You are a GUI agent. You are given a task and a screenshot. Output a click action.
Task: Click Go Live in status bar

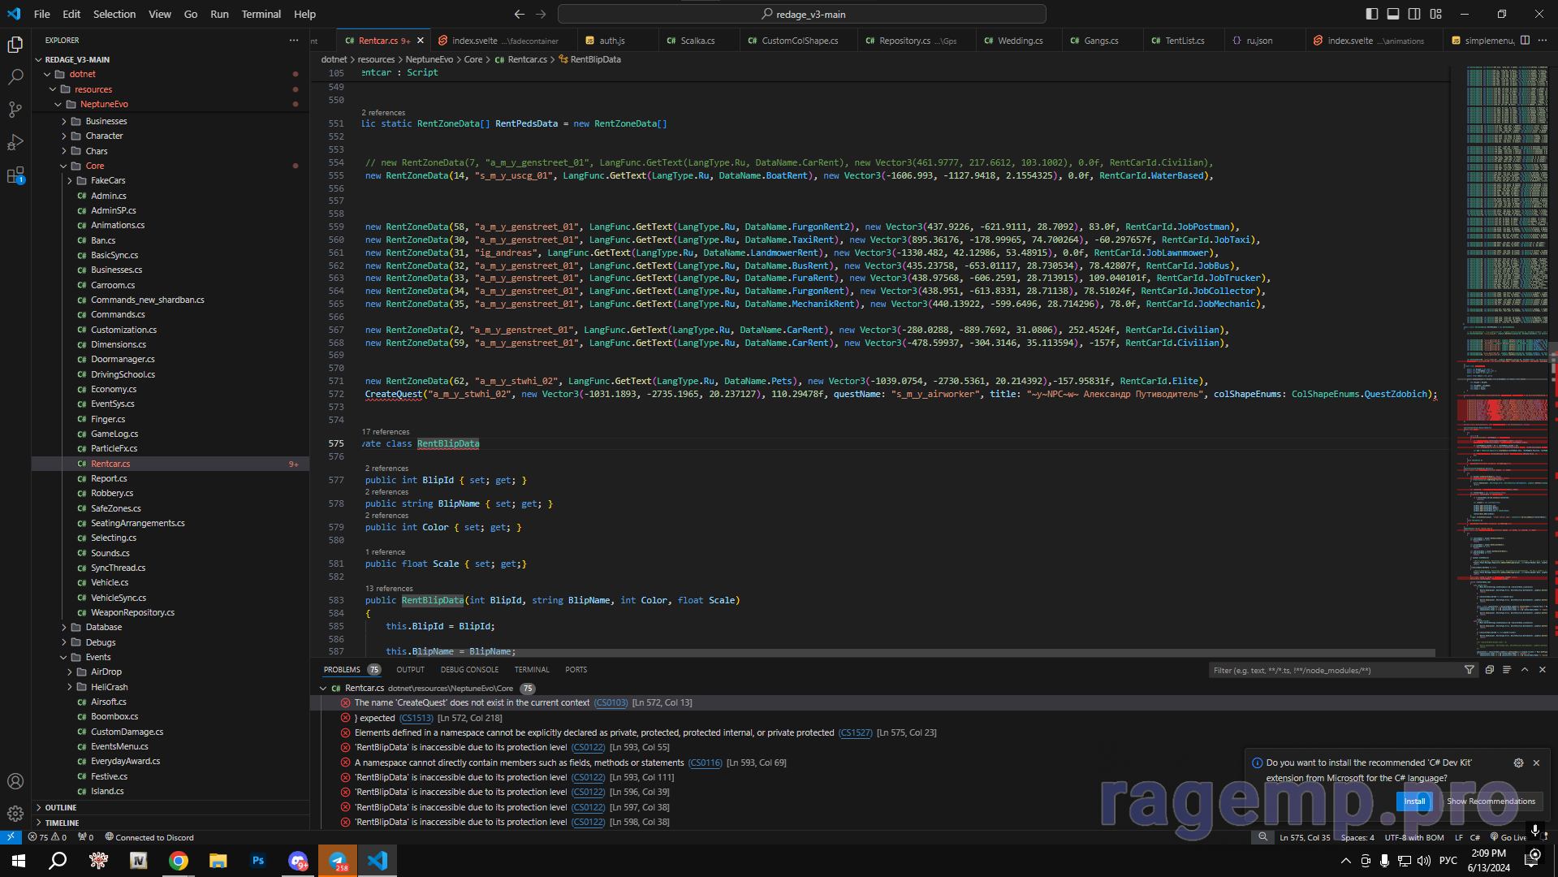coord(1512,837)
